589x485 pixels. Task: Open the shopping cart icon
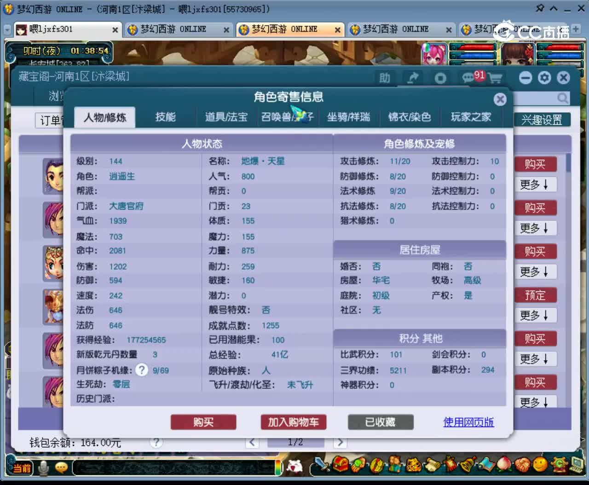(x=496, y=78)
